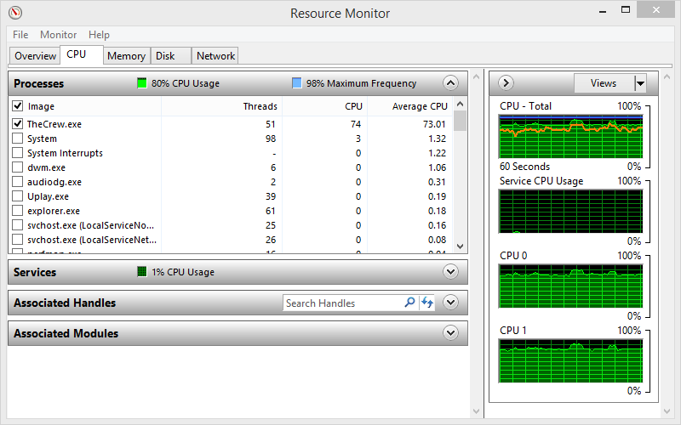This screenshot has height=425, width=681.
Task: Collapse the Processes section chevron
Action: [451, 82]
